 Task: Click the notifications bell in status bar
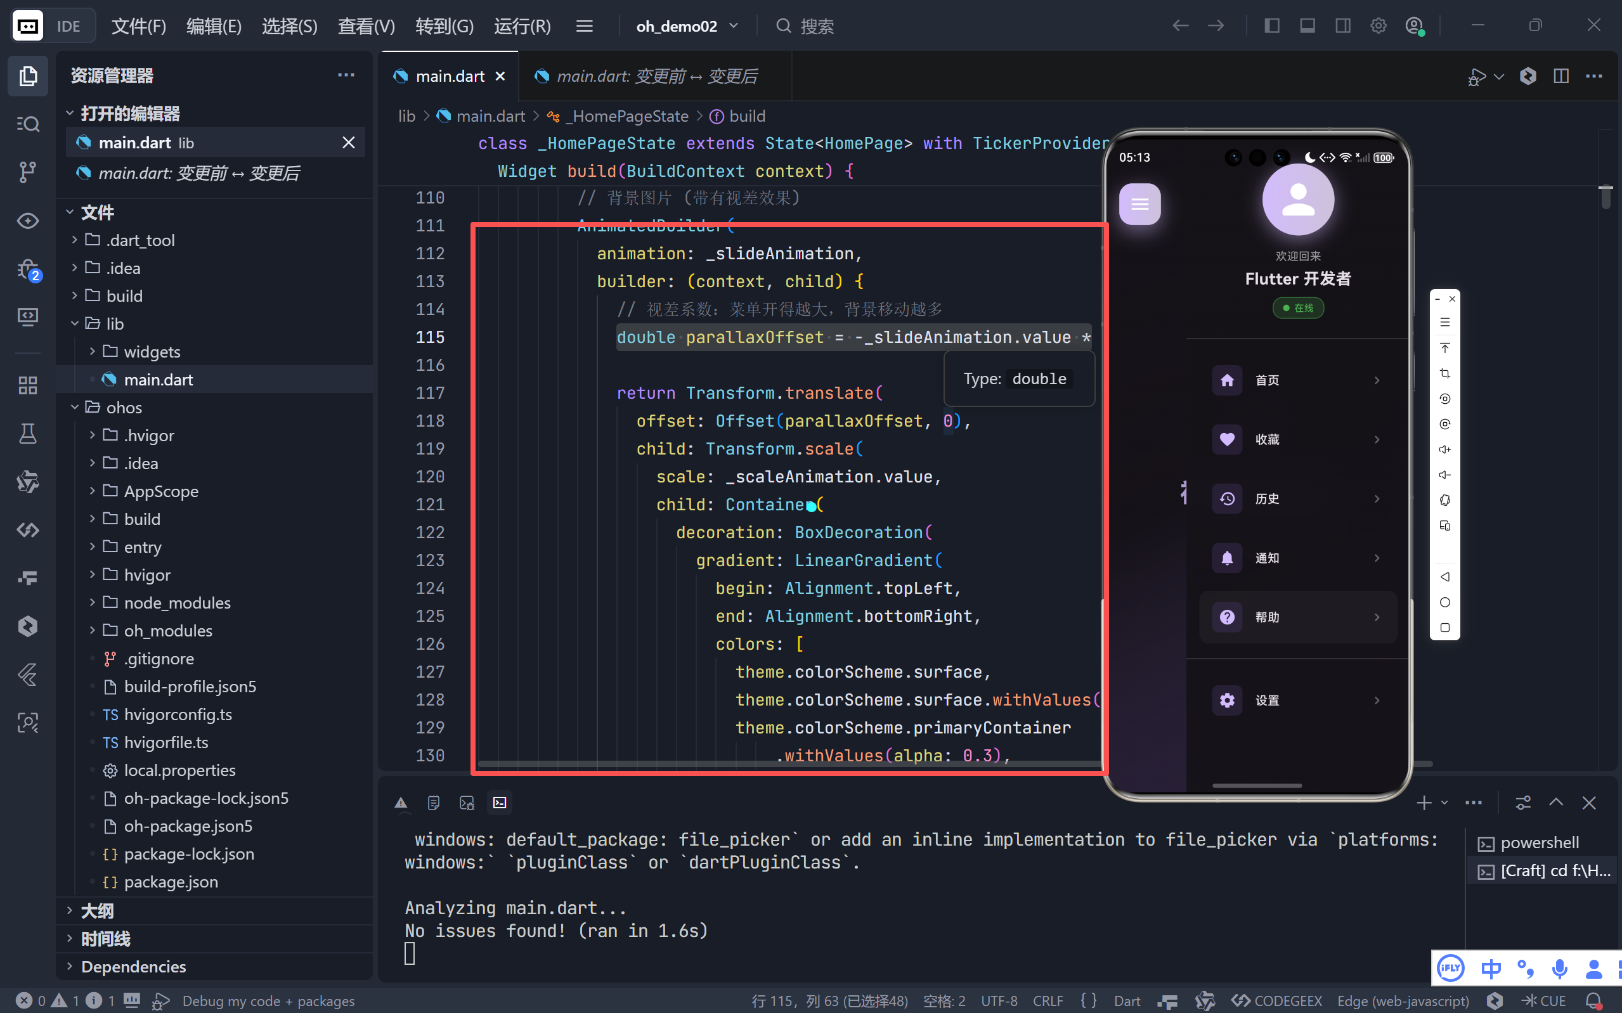point(1593,1000)
